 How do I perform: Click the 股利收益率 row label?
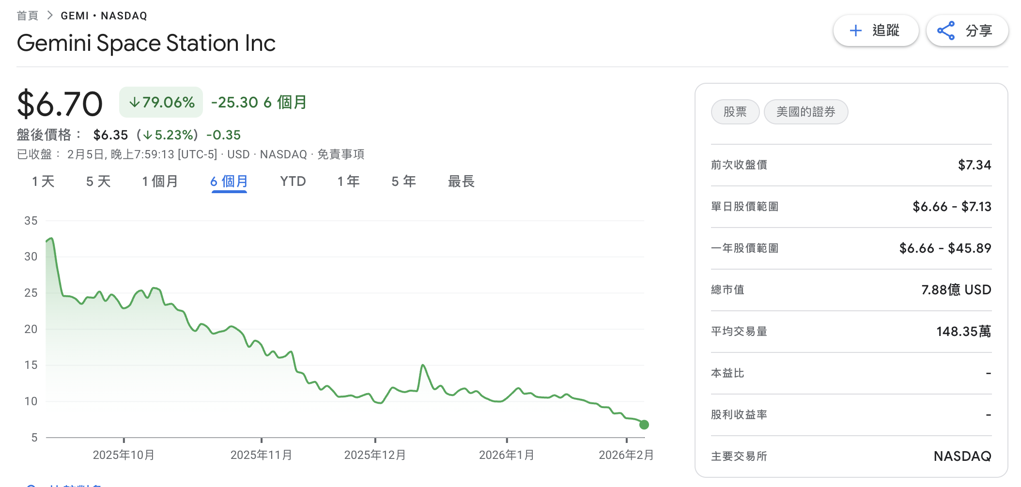click(x=739, y=415)
